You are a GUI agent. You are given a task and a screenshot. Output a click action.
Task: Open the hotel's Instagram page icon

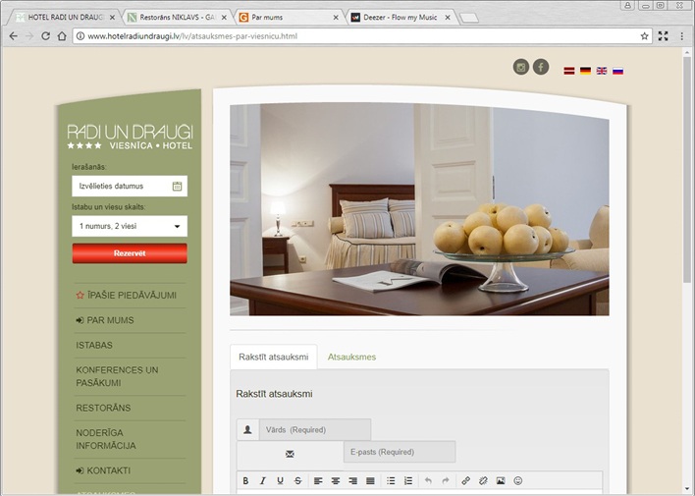(521, 68)
